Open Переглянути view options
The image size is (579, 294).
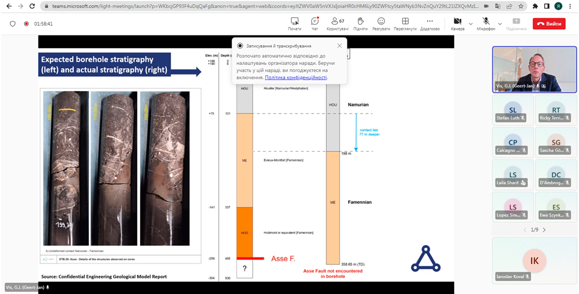405,23
